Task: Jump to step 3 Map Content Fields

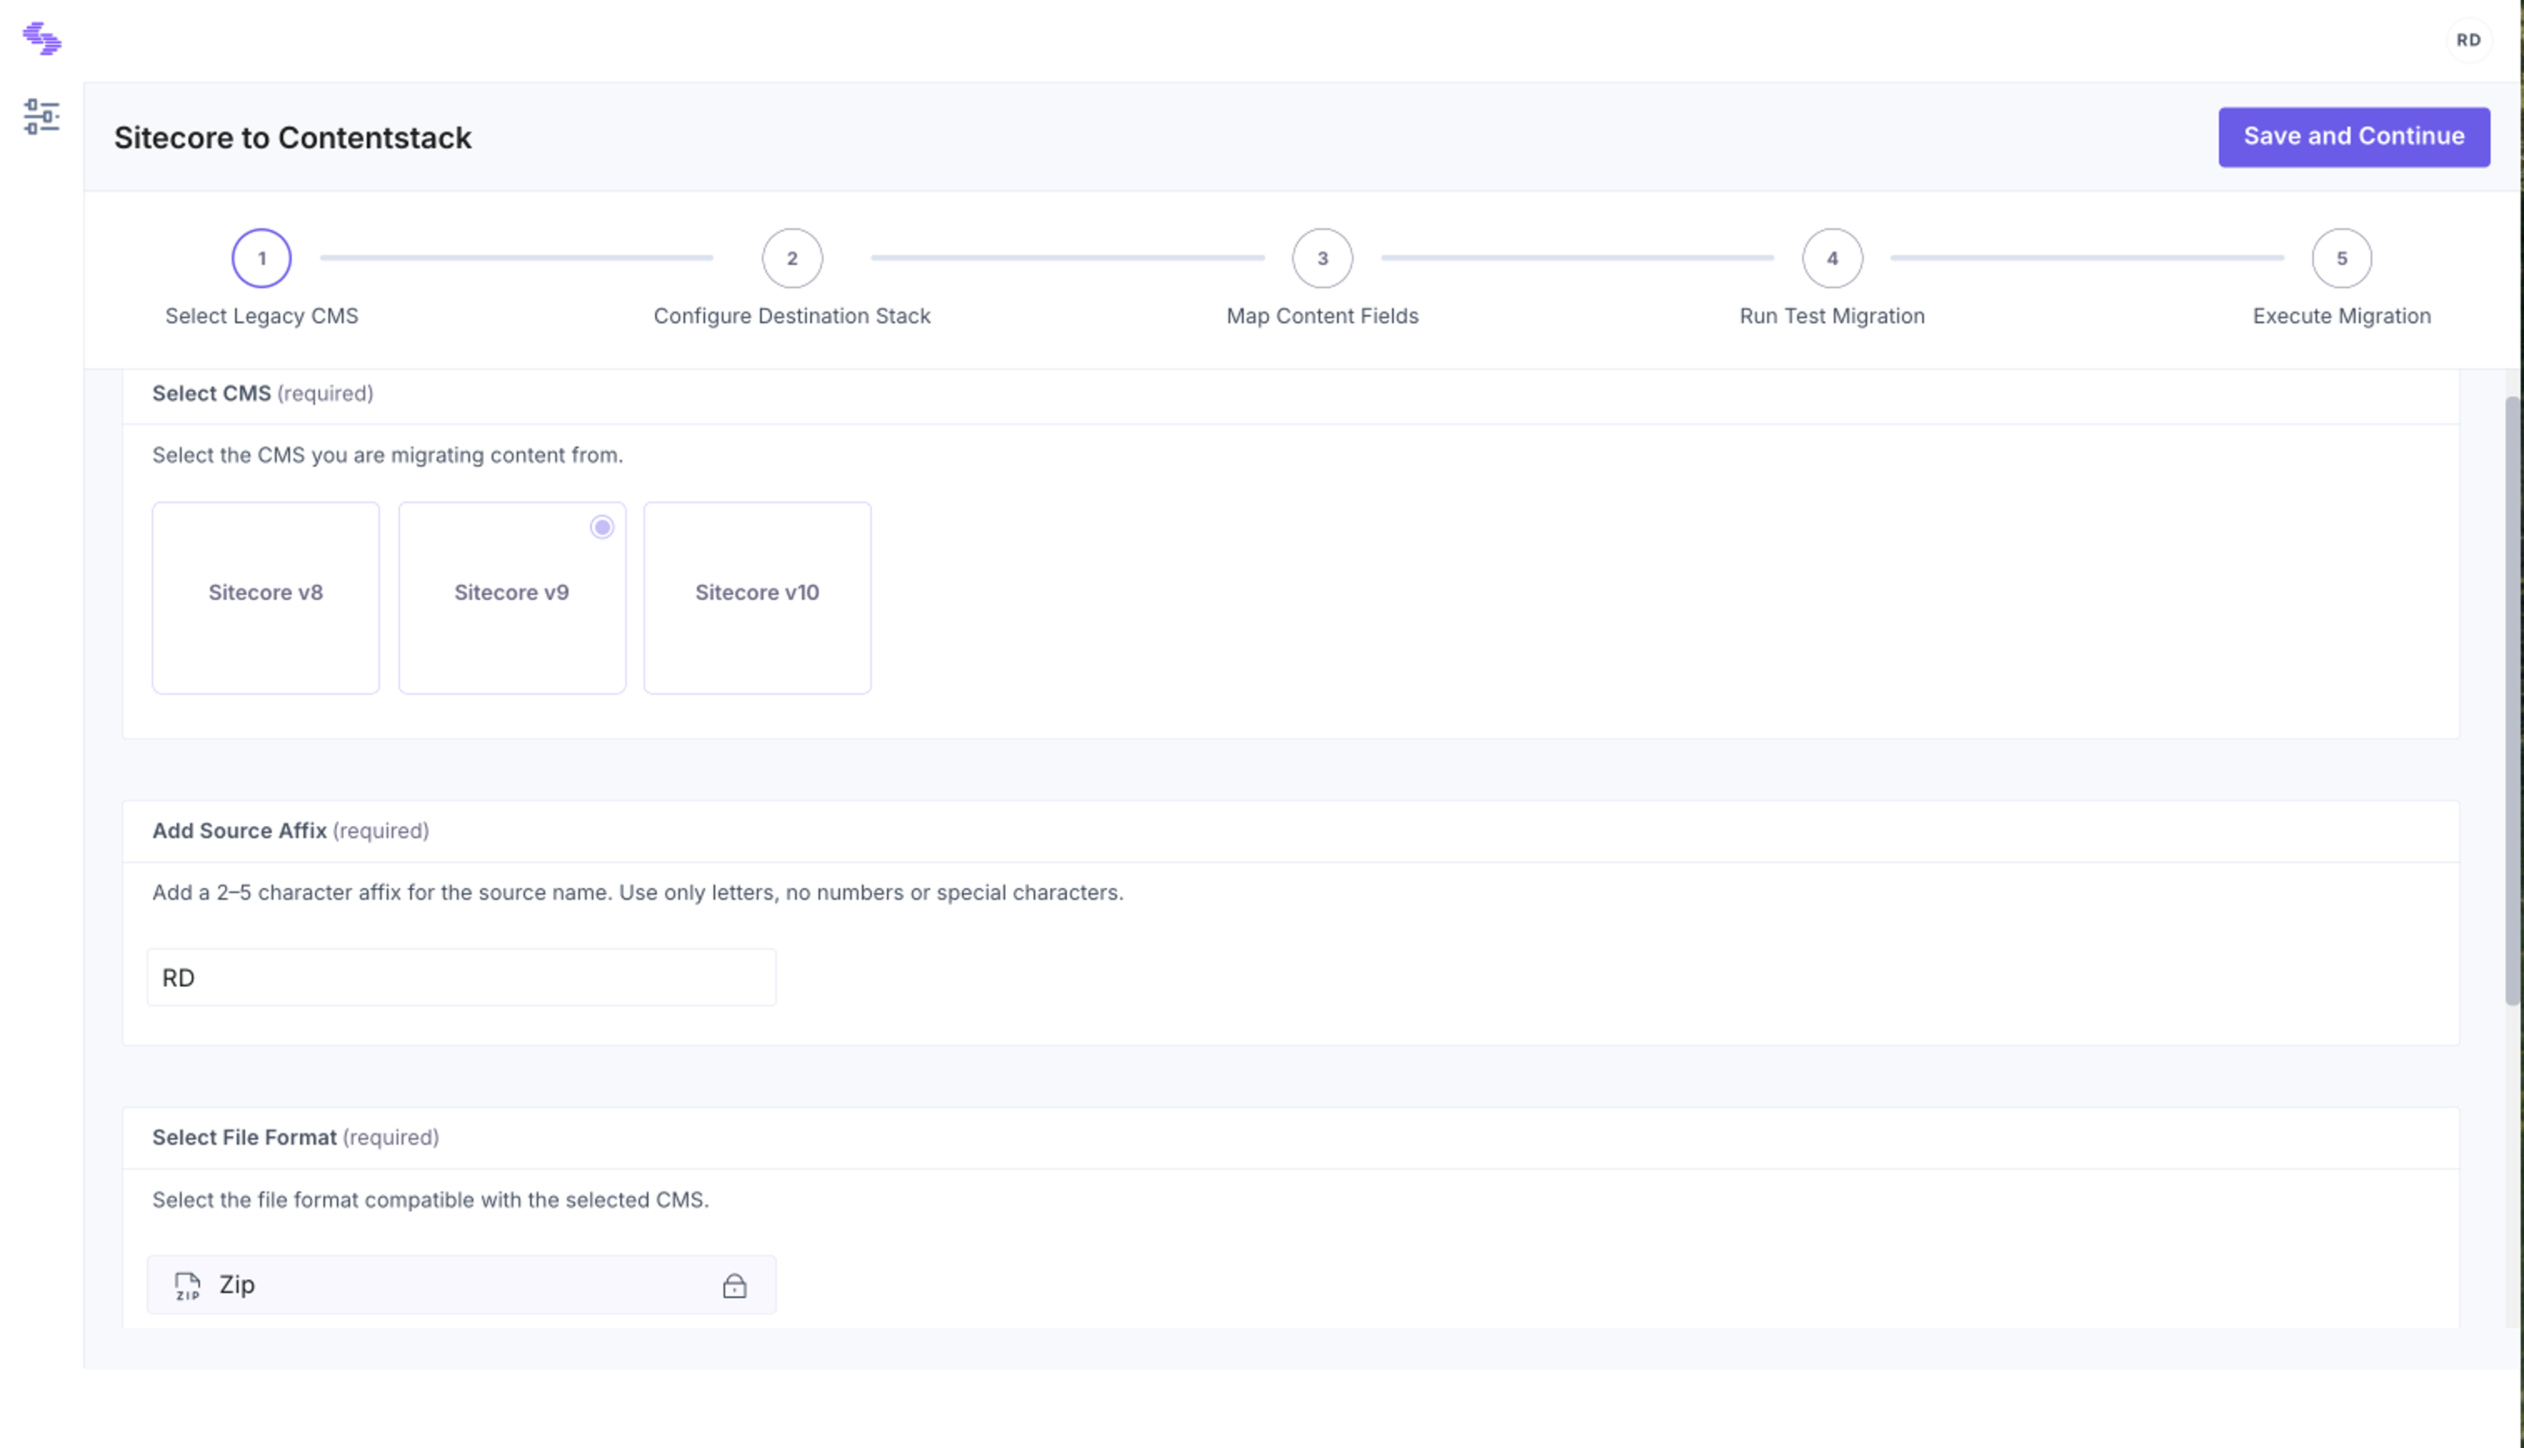Action: pyautogui.click(x=1322, y=259)
